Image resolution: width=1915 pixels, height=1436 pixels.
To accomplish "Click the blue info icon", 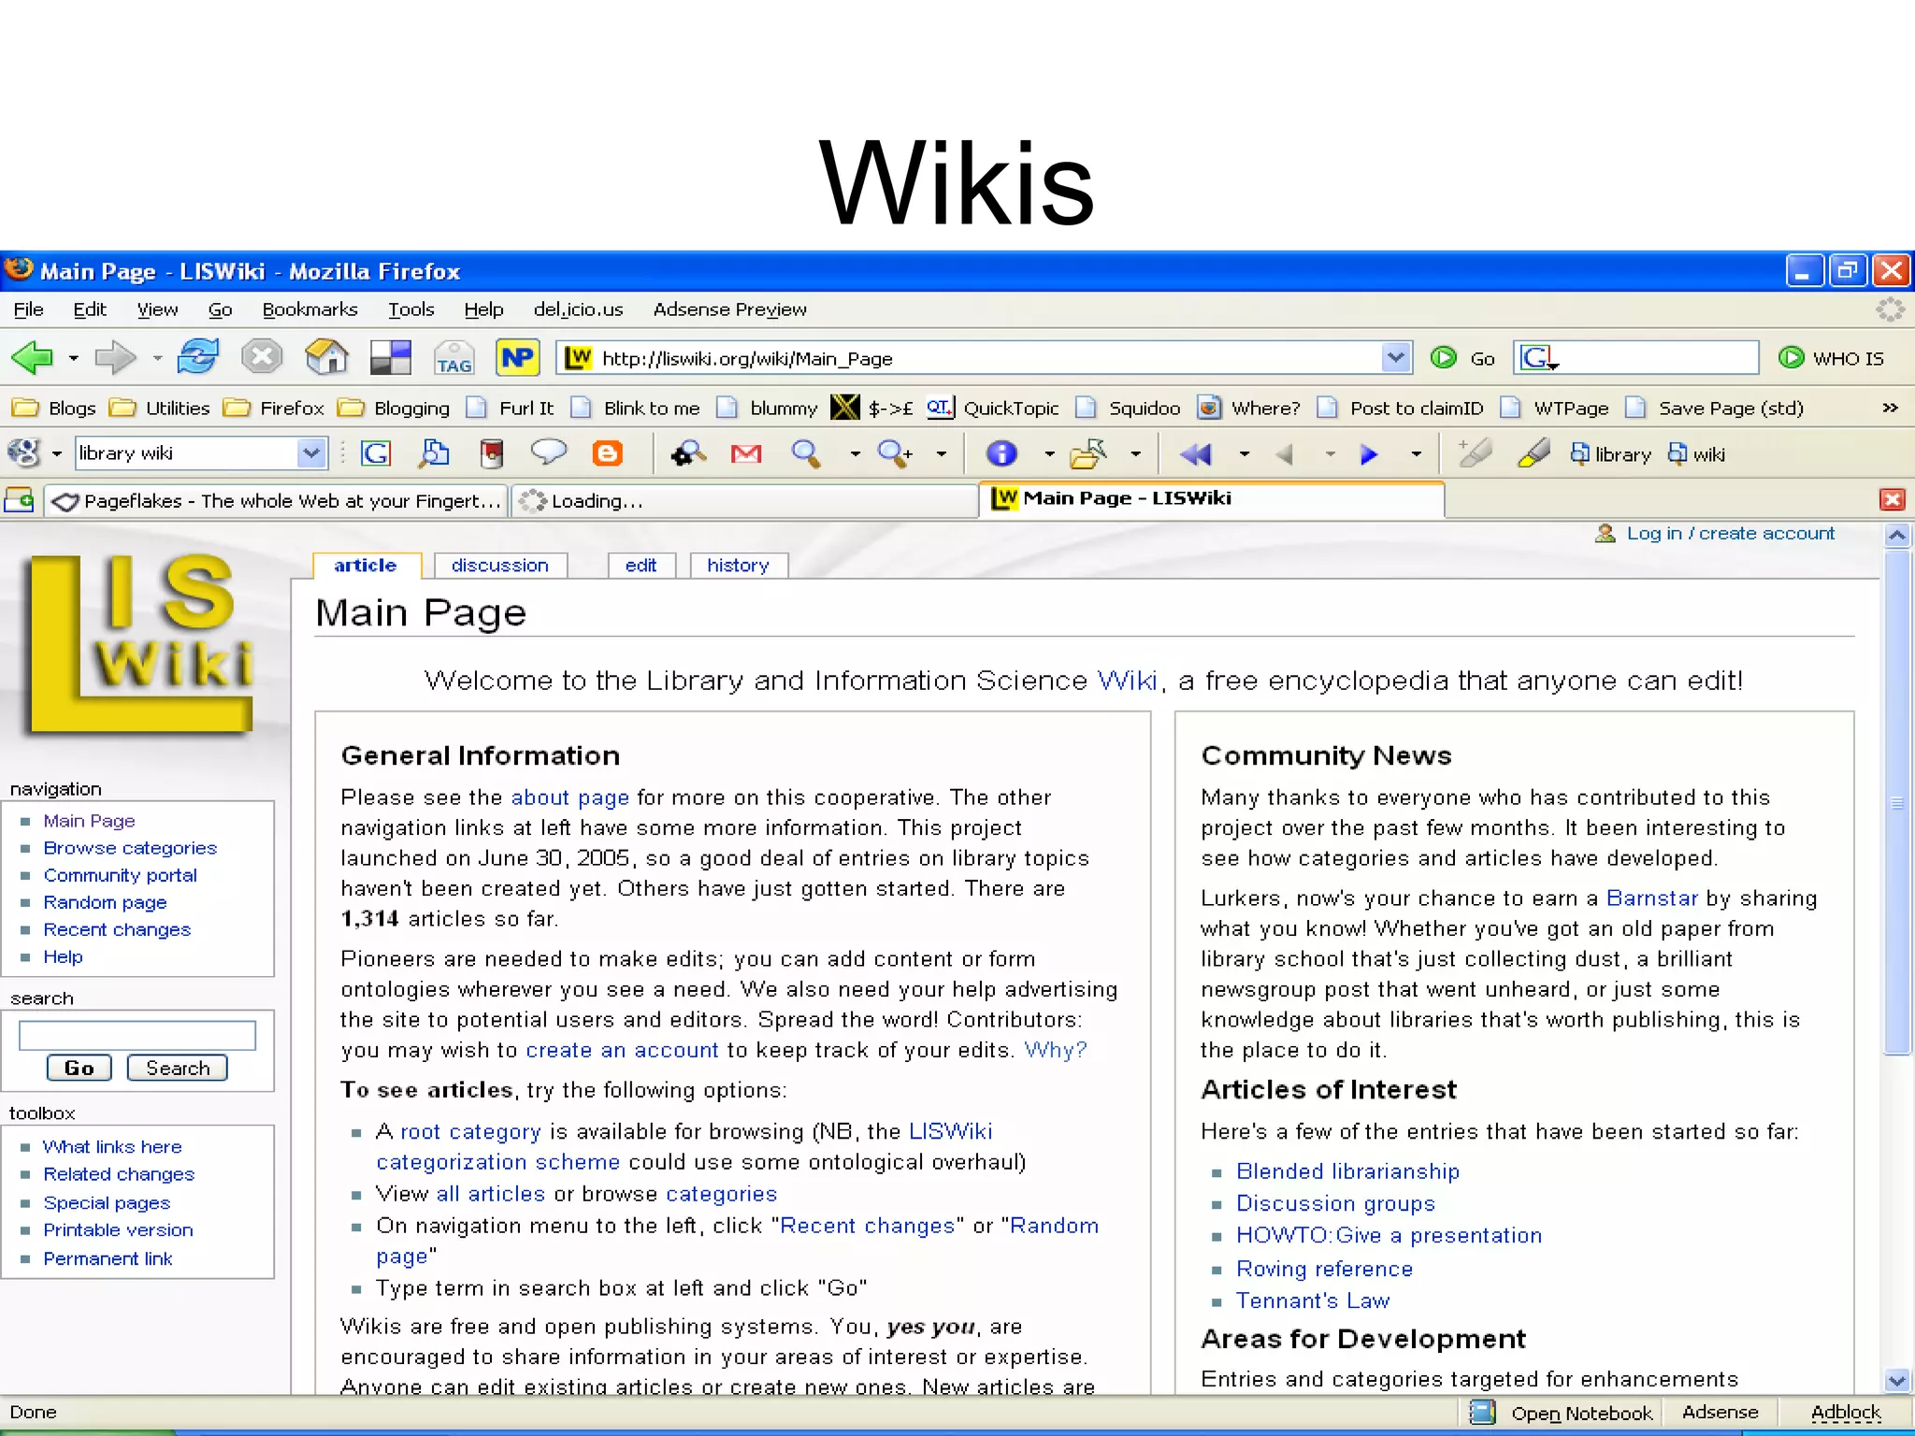I will [x=1001, y=453].
